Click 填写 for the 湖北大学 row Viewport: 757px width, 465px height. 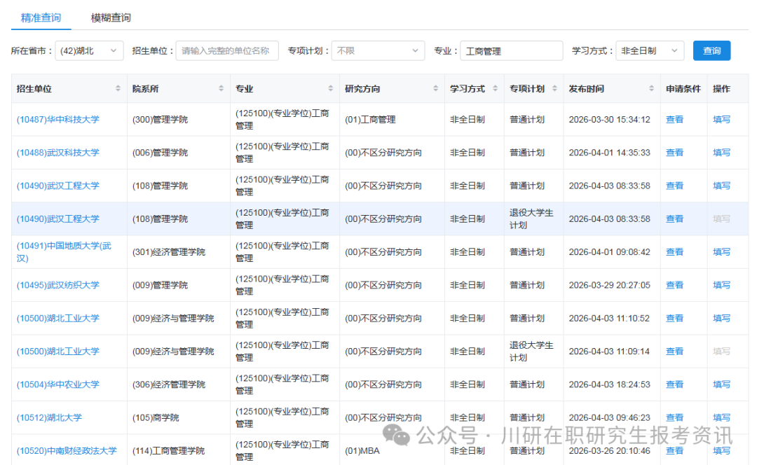pos(721,417)
